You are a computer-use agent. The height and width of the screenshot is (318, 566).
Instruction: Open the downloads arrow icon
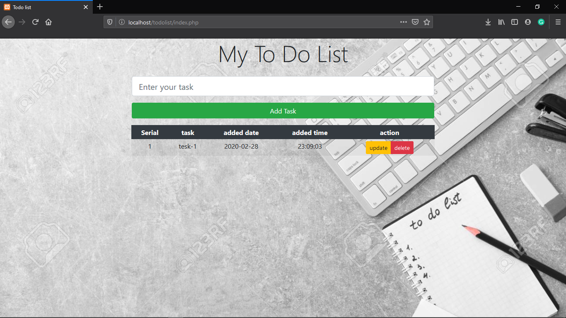488,22
